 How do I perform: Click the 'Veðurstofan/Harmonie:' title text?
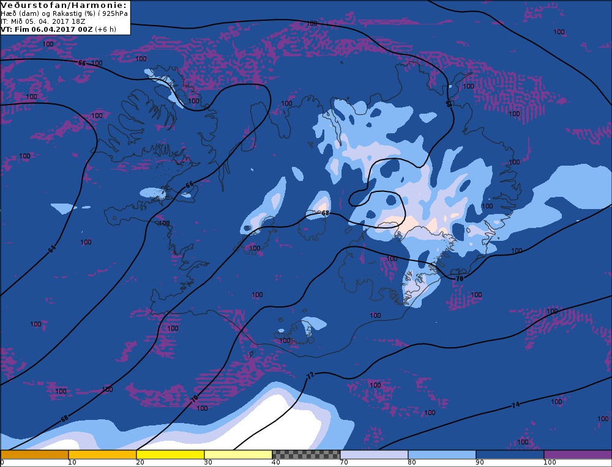64,6
